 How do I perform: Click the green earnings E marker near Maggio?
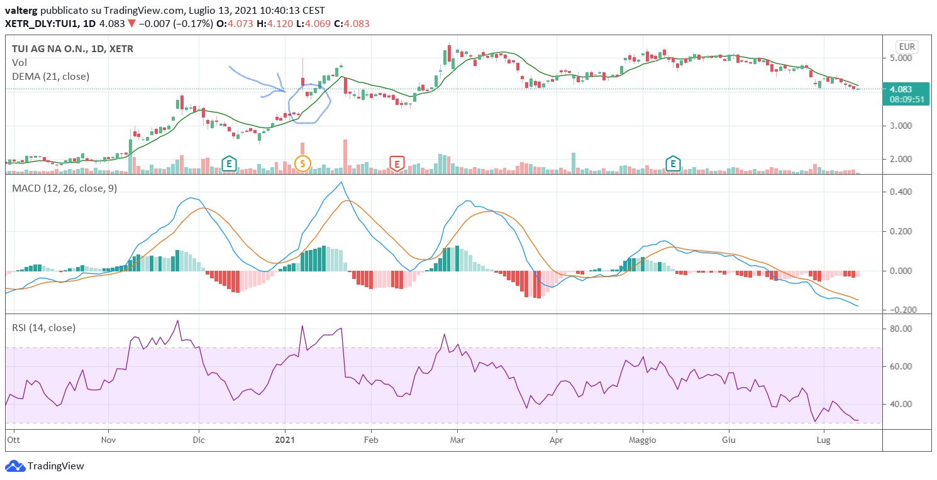(674, 164)
